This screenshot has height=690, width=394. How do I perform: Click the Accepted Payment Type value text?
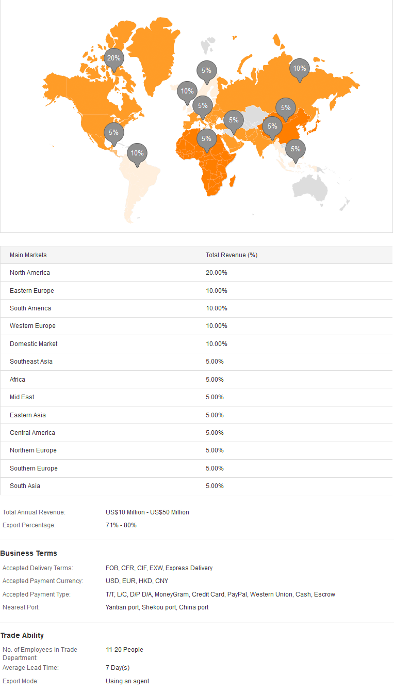pyautogui.click(x=220, y=594)
